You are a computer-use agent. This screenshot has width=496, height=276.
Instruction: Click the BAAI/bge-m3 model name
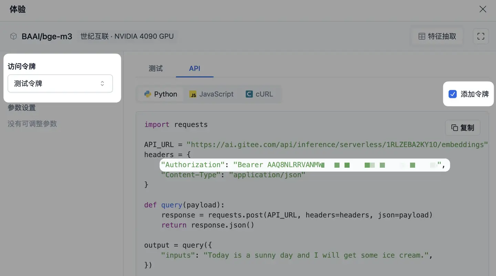click(x=47, y=36)
